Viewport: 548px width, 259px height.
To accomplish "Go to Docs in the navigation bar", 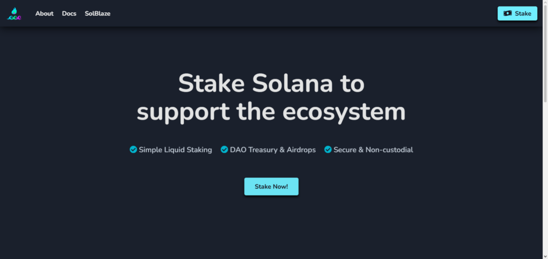I will click(69, 13).
